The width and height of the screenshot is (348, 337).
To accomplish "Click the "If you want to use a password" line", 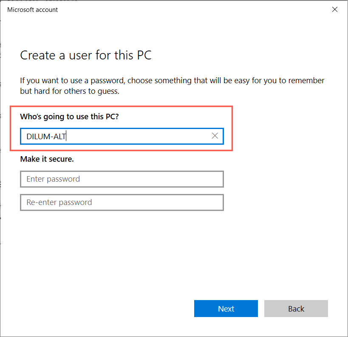I will click(172, 80).
